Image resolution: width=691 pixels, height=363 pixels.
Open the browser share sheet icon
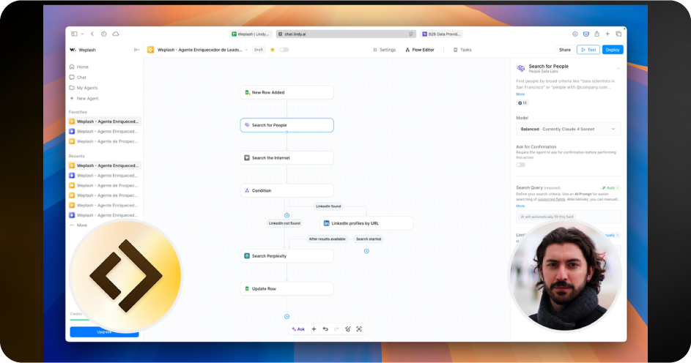click(x=596, y=34)
